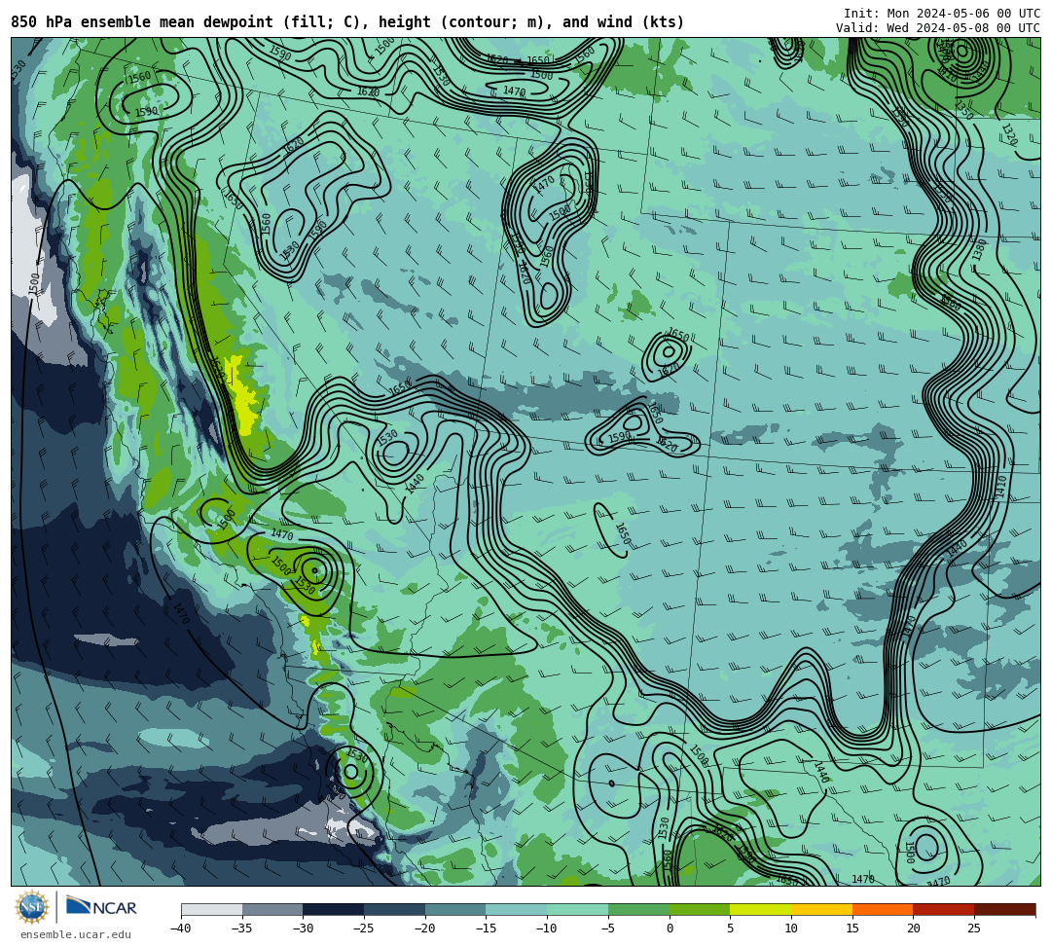Click the NSF logo emblem
1051x947 pixels.
[32, 907]
